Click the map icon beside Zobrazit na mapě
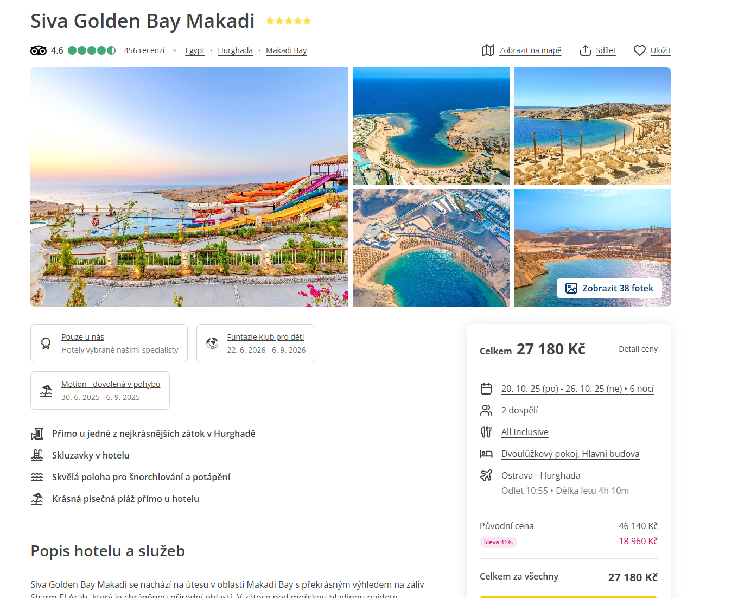Image resolution: width=738 pixels, height=598 pixels. pos(488,50)
